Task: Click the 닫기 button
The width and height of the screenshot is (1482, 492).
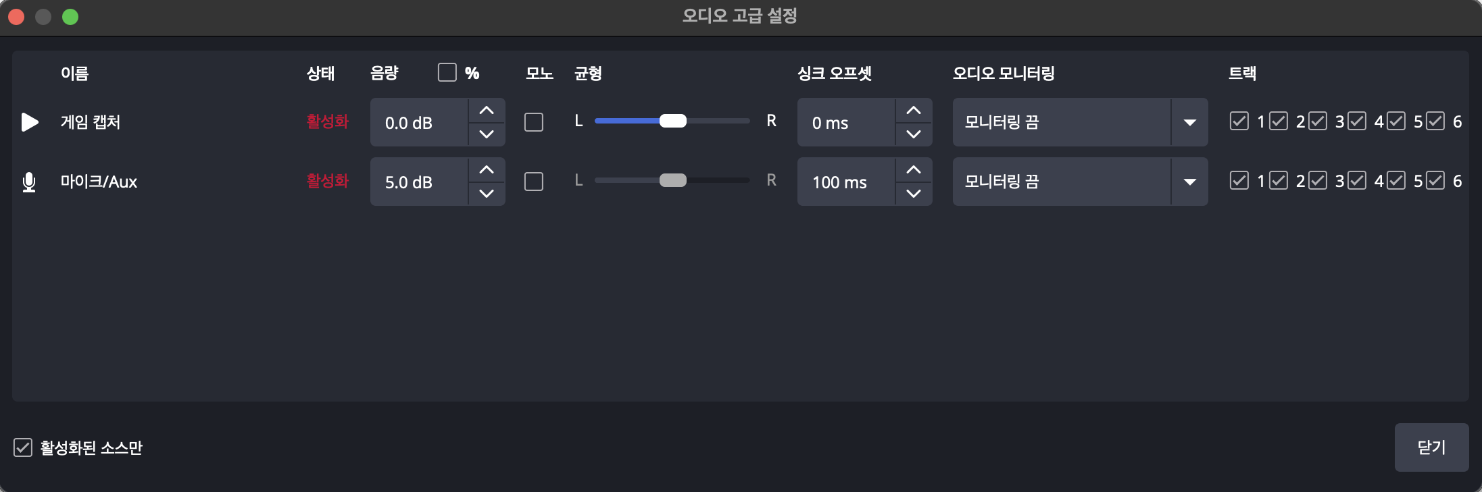Action: click(x=1431, y=447)
